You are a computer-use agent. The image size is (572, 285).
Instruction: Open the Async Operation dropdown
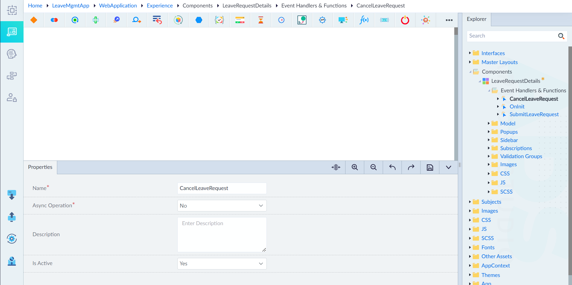(x=222, y=206)
